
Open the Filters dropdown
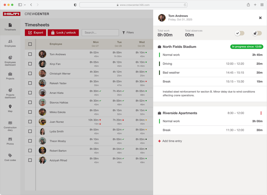[128, 33]
